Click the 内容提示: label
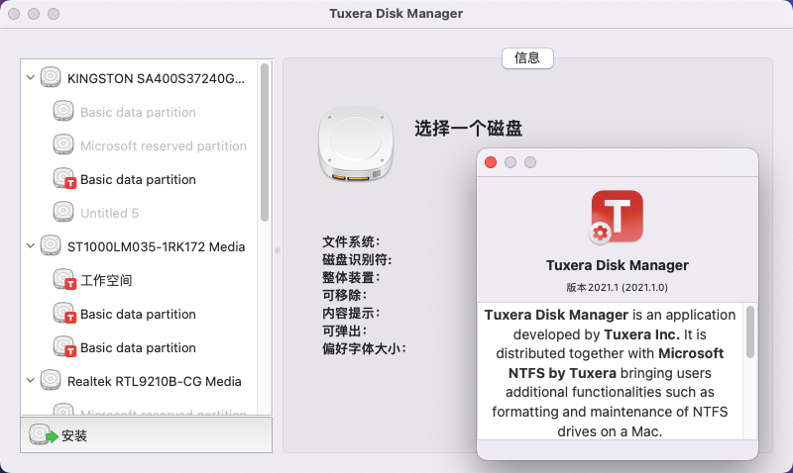The width and height of the screenshot is (793, 473). pyautogui.click(x=351, y=313)
